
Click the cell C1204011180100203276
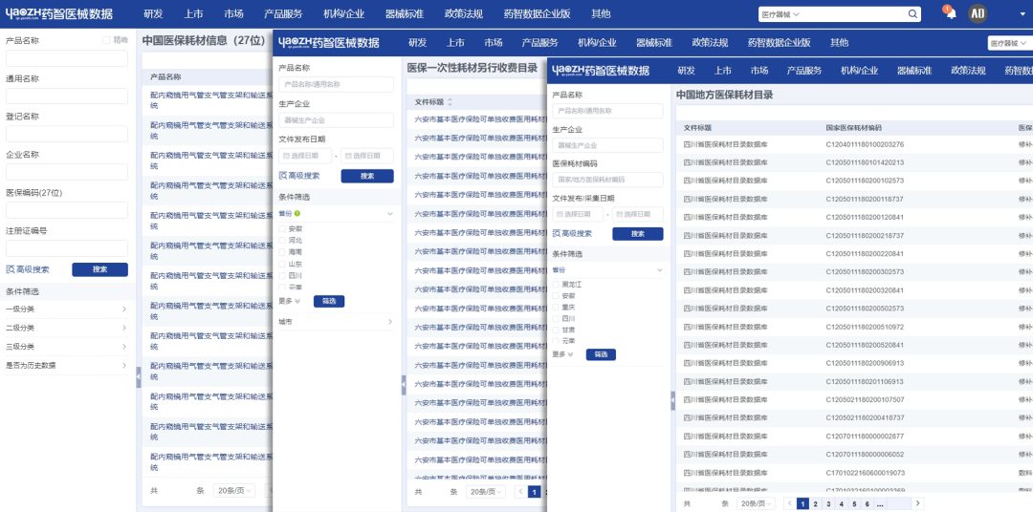pyautogui.click(x=865, y=145)
